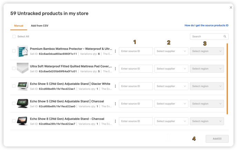Check the Select All checkbox

tap(14, 36)
